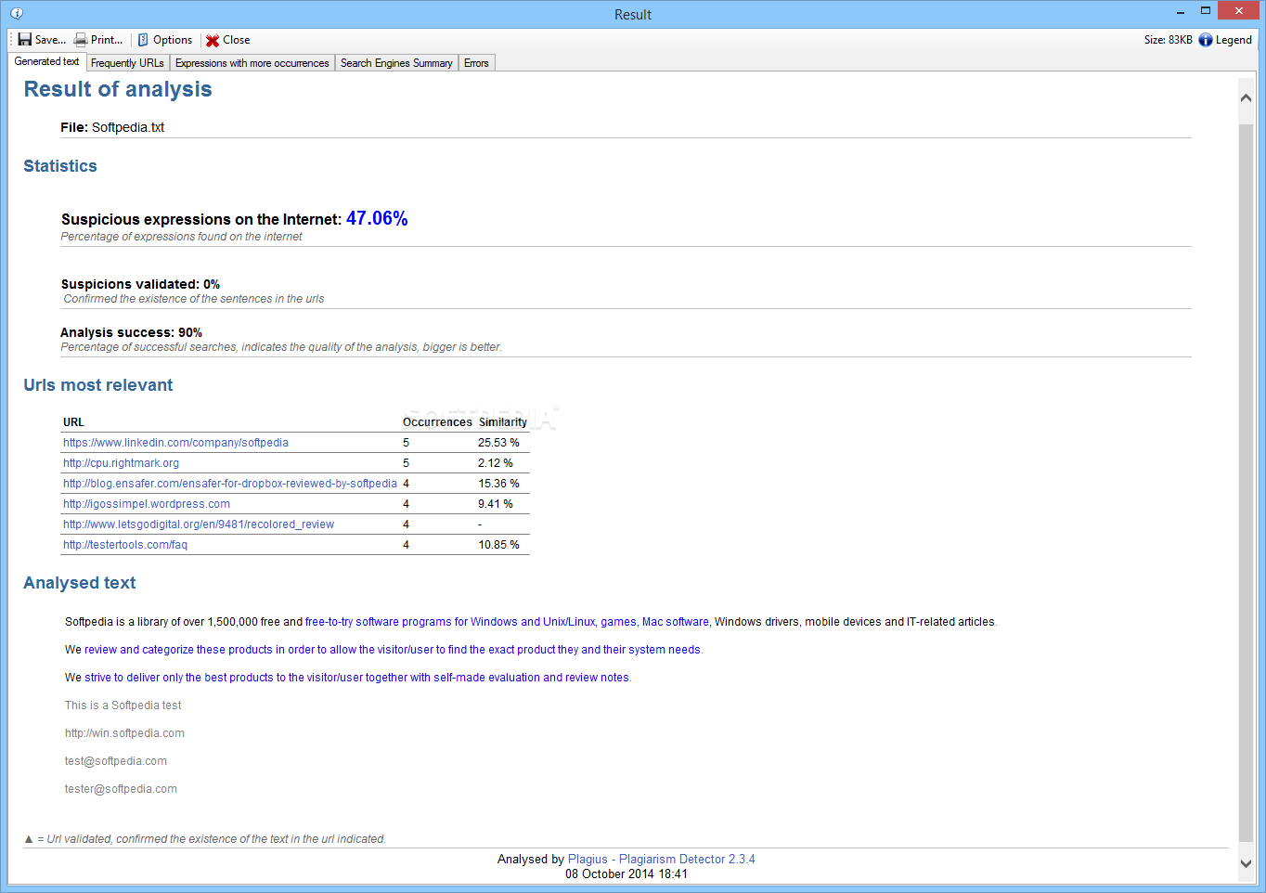1266x893 pixels.
Task: Click the 'Size: 83KB' indicator
Action: [1168, 40]
